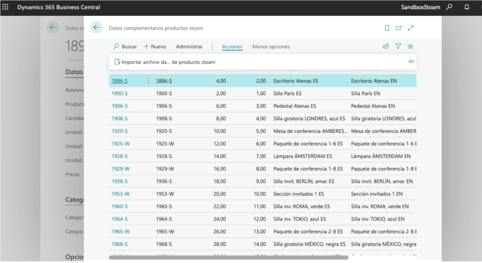Select cell 'Escritorio Atenas ES'
Screen dimensions: 482x263
(x=296, y=81)
